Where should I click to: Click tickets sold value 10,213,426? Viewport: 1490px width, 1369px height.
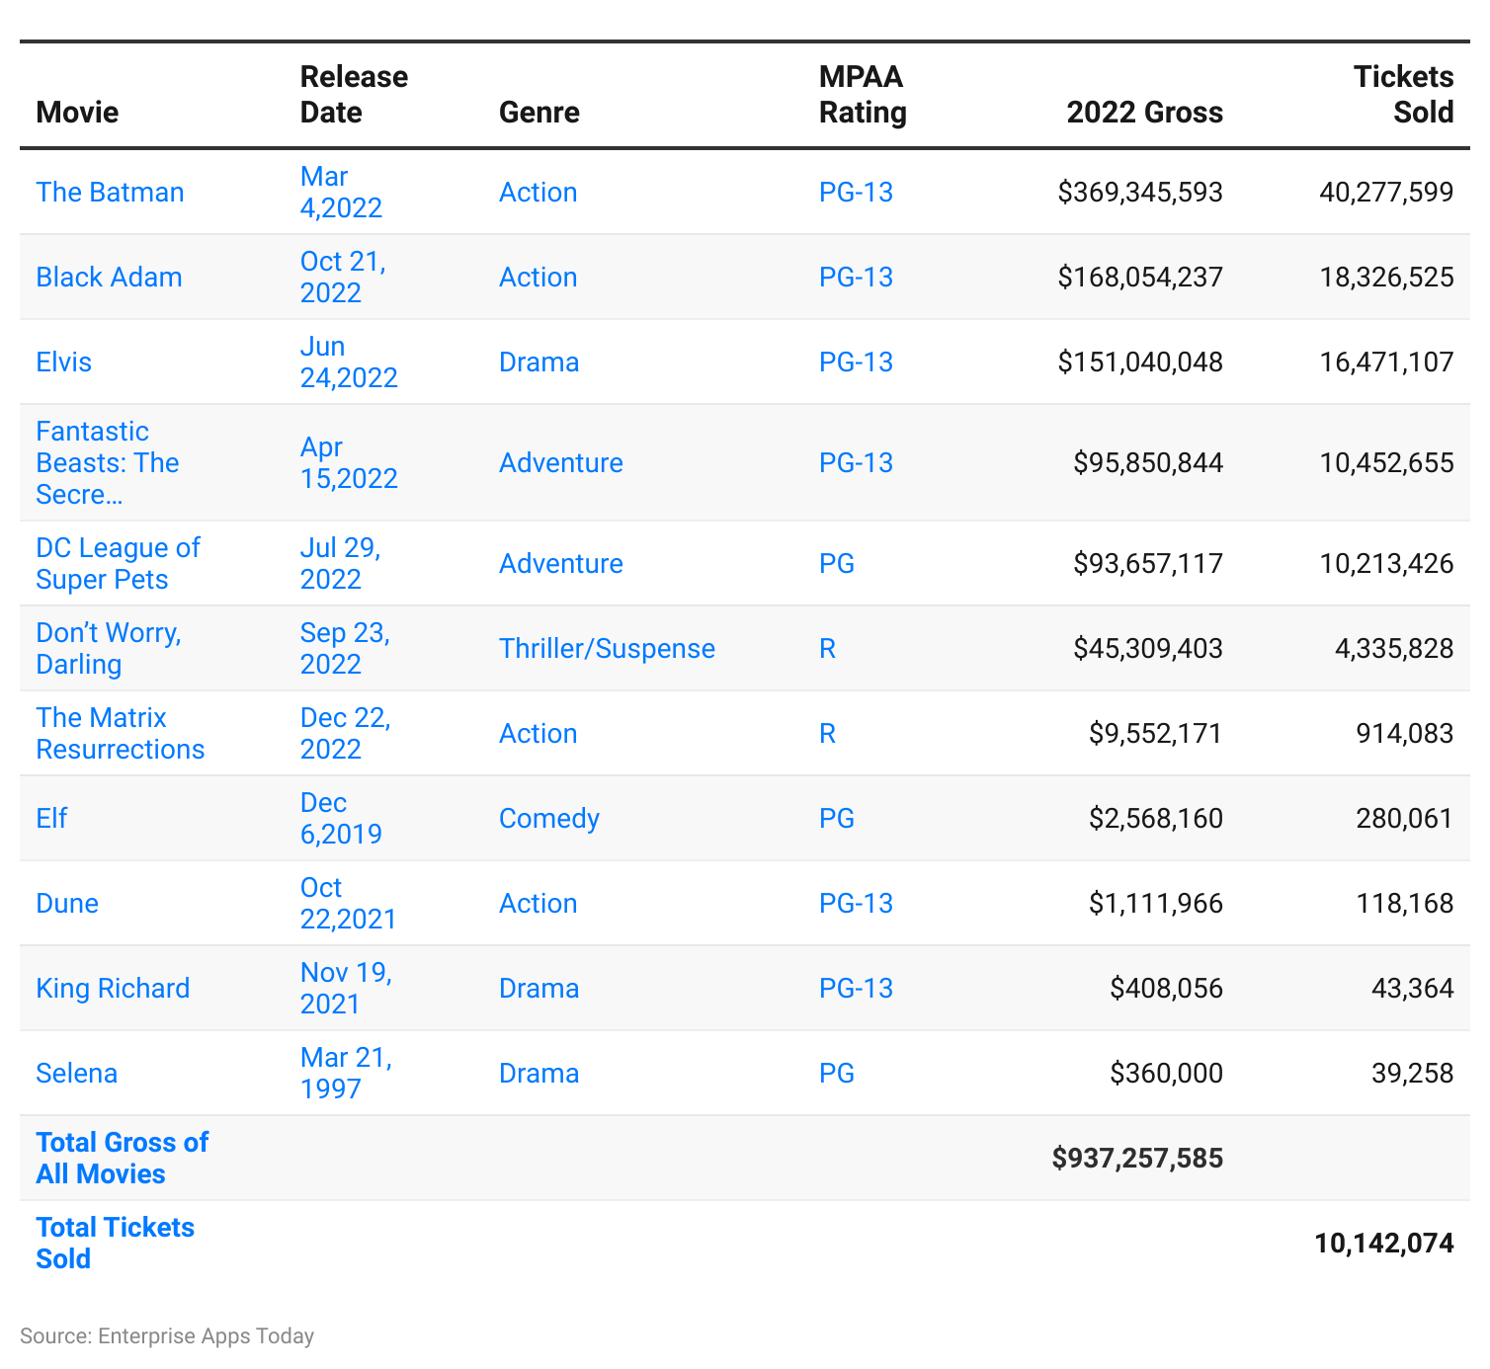[x=1386, y=563]
